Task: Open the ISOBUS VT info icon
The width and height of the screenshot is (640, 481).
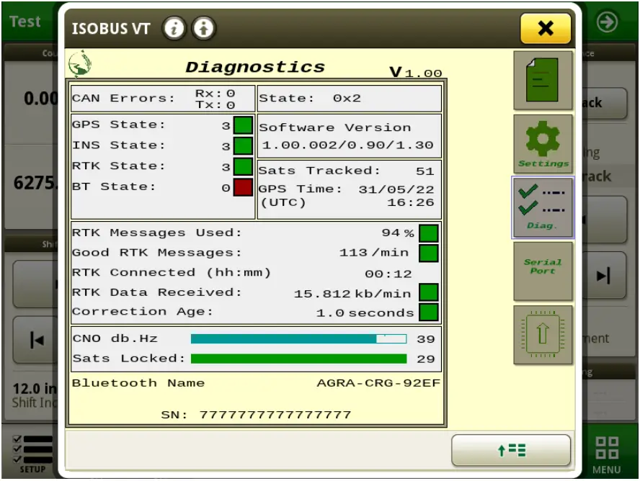Action: tap(174, 29)
